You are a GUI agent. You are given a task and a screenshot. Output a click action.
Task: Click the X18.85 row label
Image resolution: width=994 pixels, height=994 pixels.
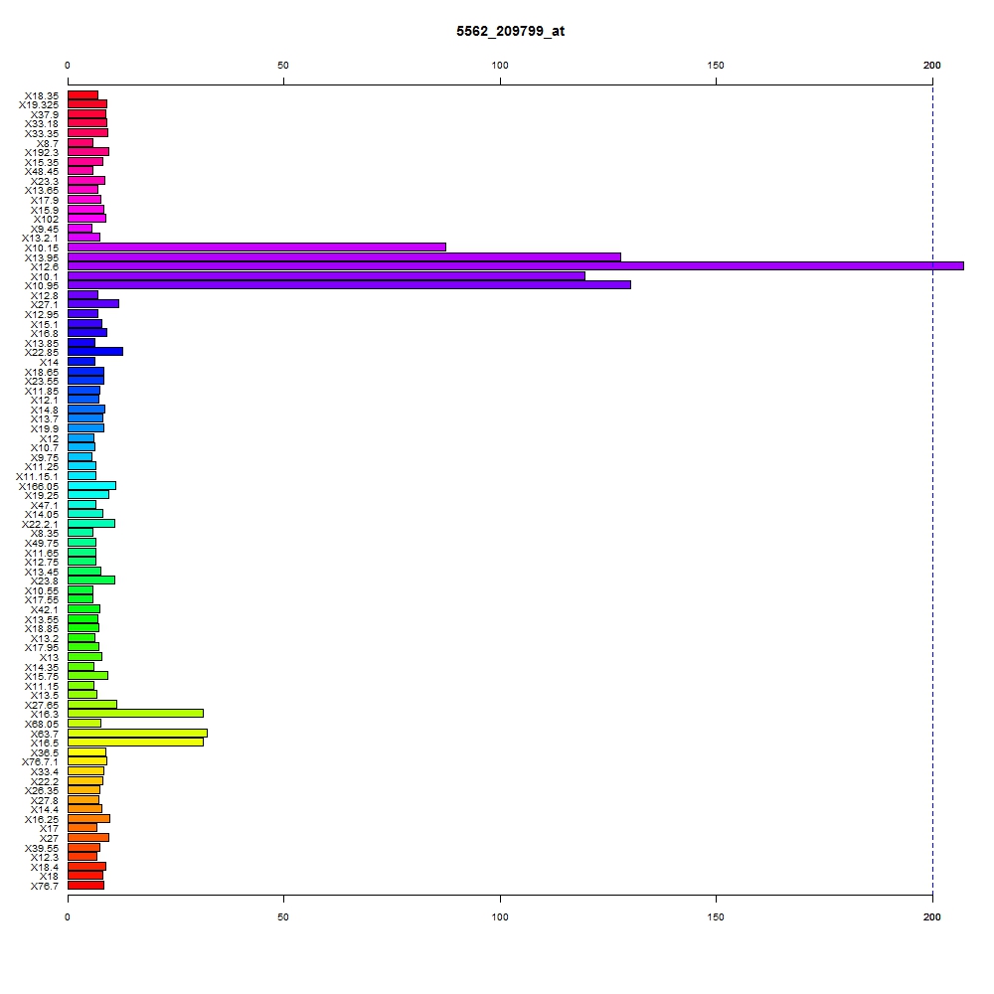point(42,629)
